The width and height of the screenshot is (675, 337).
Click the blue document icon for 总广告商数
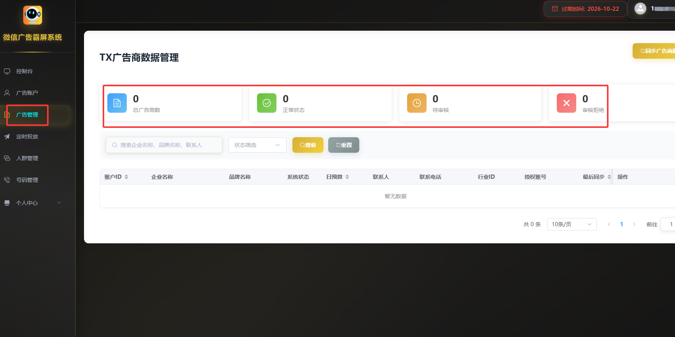click(x=117, y=103)
